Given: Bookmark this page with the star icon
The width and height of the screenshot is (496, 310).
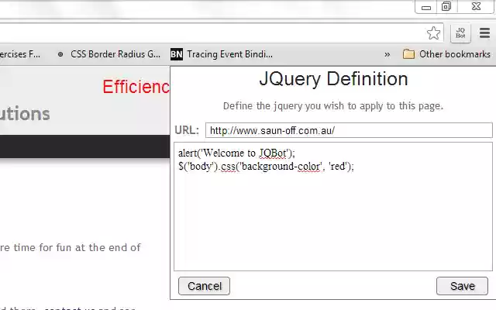Looking at the screenshot, I should point(433,33).
